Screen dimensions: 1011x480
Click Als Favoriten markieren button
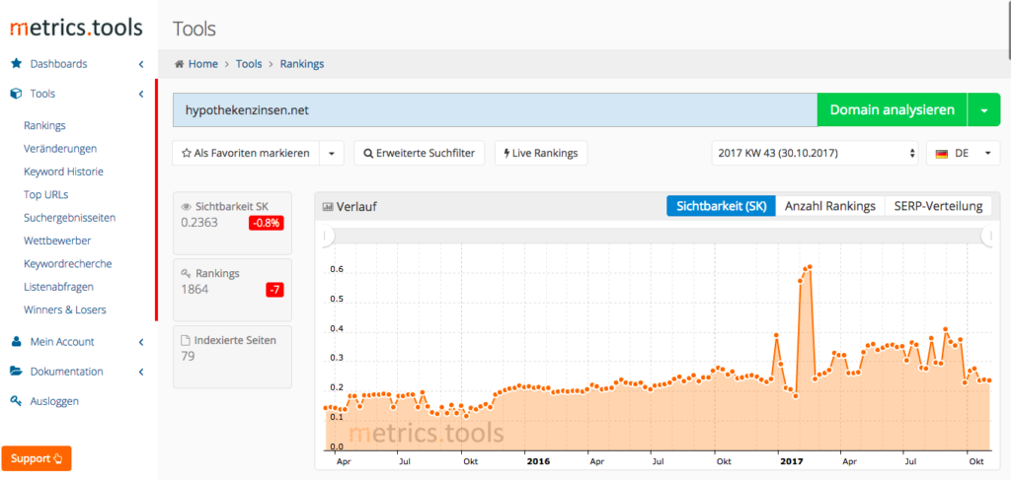pyautogui.click(x=246, y=154)
